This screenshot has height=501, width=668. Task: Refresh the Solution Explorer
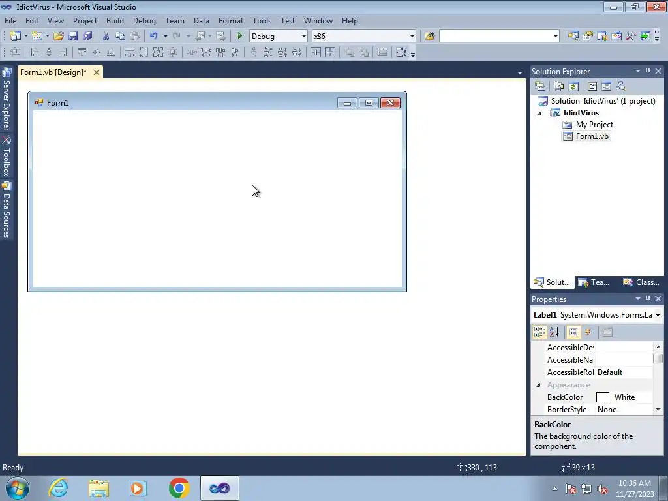pyautogui.click(x=573, y=87)
